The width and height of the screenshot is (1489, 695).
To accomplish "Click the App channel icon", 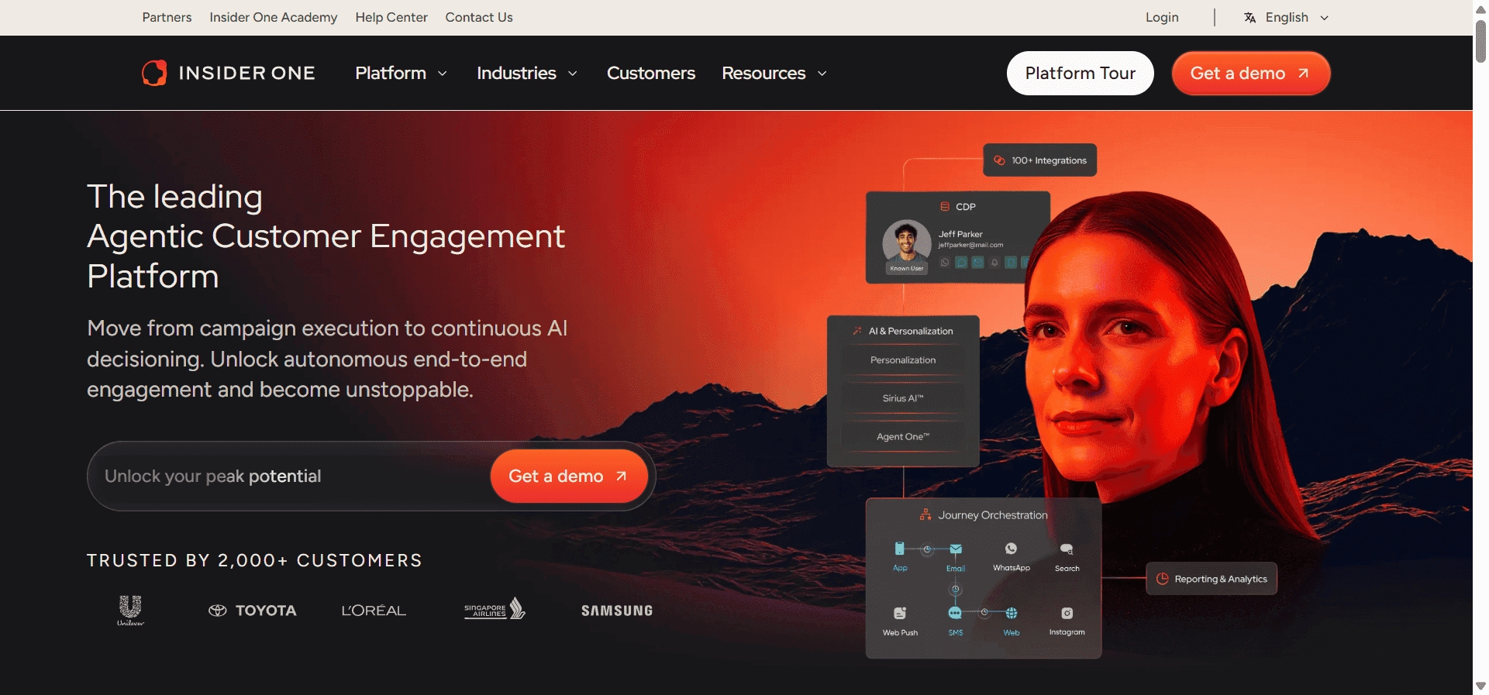I will [x=899, y=549].
